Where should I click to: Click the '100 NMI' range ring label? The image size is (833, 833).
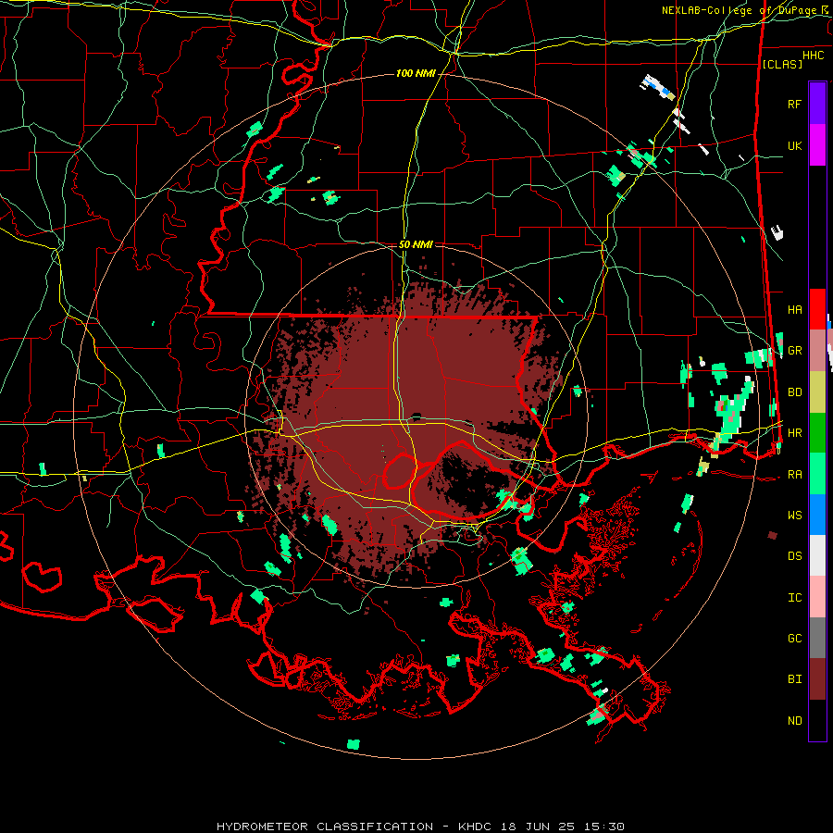pos(416,73)
